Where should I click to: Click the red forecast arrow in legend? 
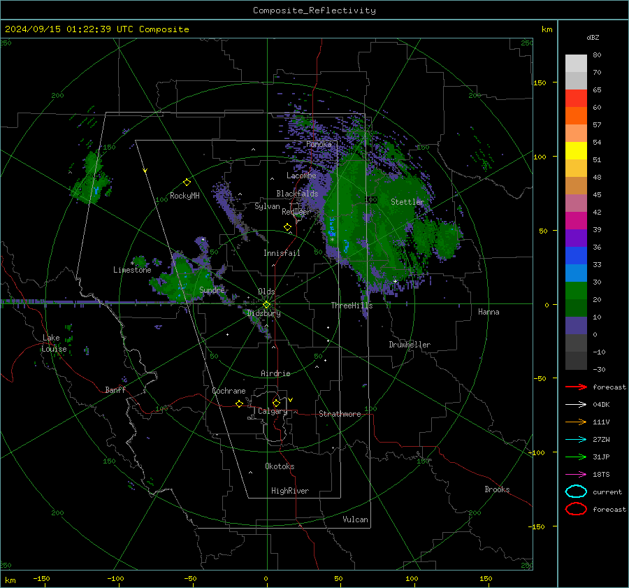576,387
